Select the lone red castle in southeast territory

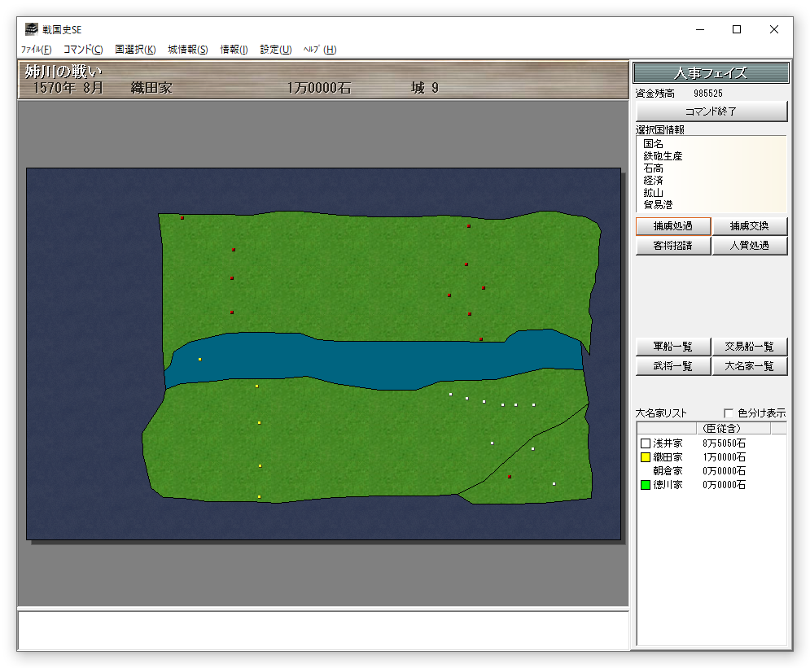tap(510, 477)
